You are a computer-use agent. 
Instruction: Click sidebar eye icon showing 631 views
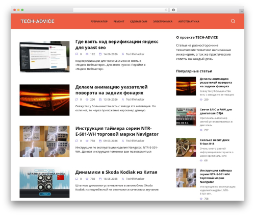click(x=201, y=160)
